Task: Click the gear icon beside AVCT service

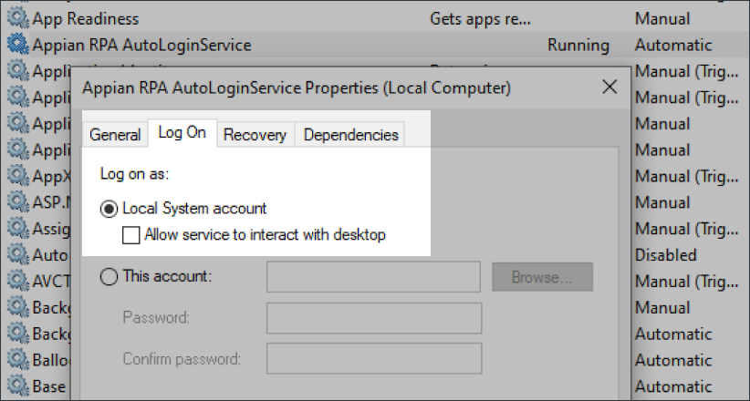Action: 18,281
